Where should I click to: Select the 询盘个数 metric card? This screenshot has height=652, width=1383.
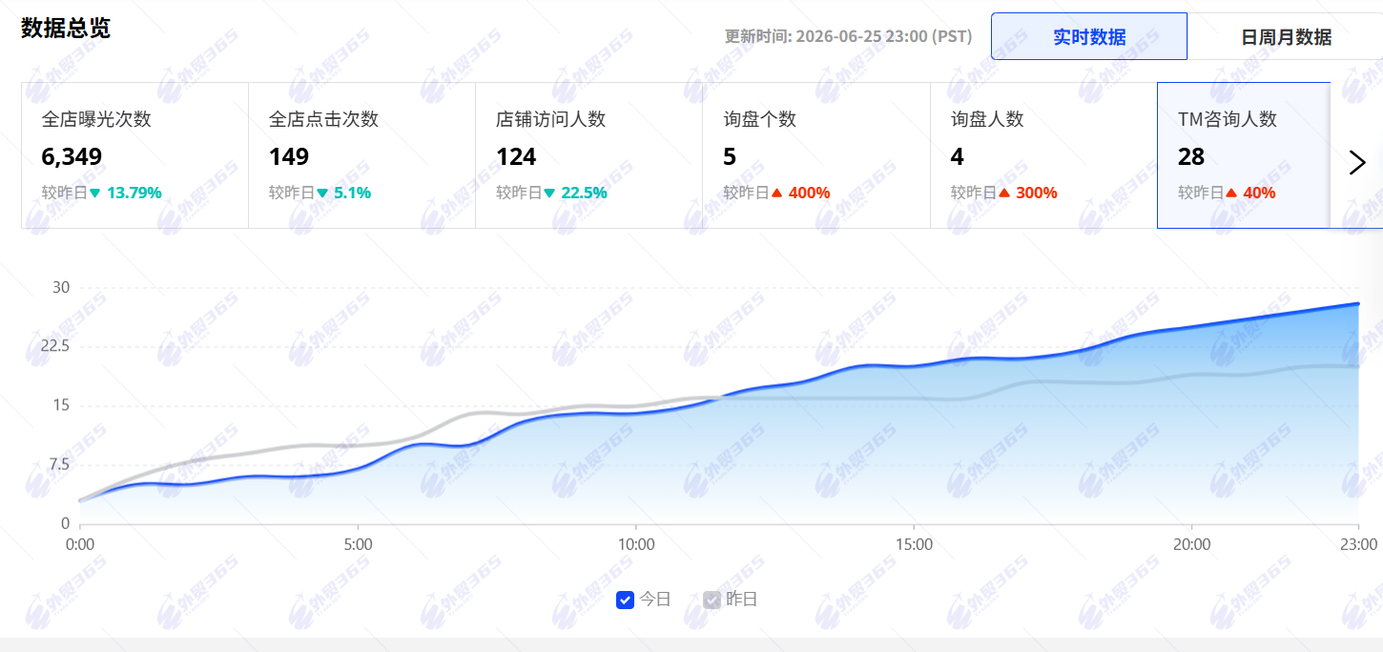click(x=816, y=155)
